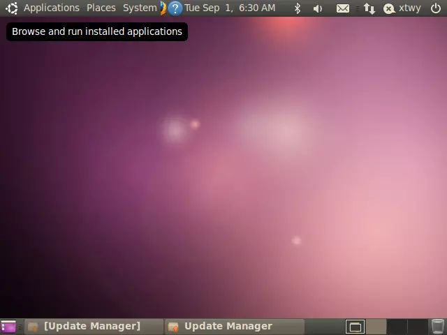Switch to the third workspace
This screenshot has width=447, height=335.
coord(397,327)
